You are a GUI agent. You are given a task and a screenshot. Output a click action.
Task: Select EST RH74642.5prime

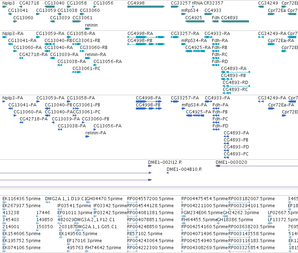[103, 248]
